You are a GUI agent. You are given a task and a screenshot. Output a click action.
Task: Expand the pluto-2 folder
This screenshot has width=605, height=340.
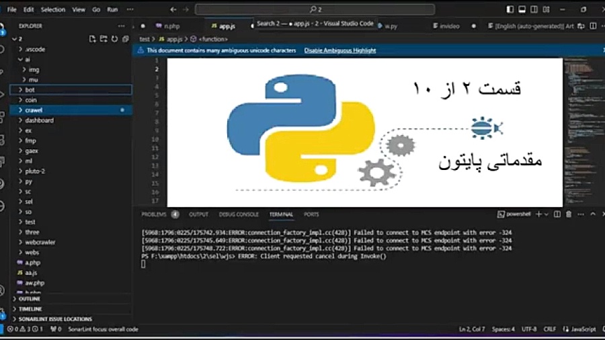tap(71, 171)
